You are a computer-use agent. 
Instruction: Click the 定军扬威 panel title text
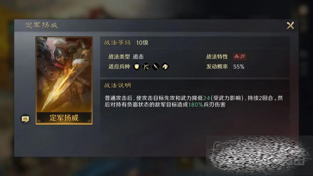[41, 25]
